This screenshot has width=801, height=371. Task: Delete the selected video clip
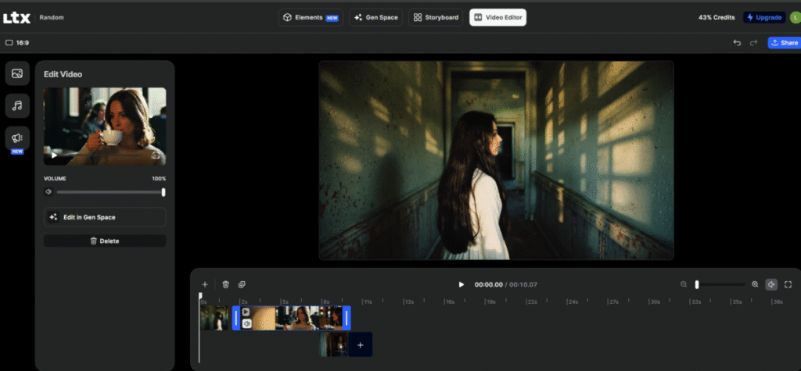click(105, 241)
